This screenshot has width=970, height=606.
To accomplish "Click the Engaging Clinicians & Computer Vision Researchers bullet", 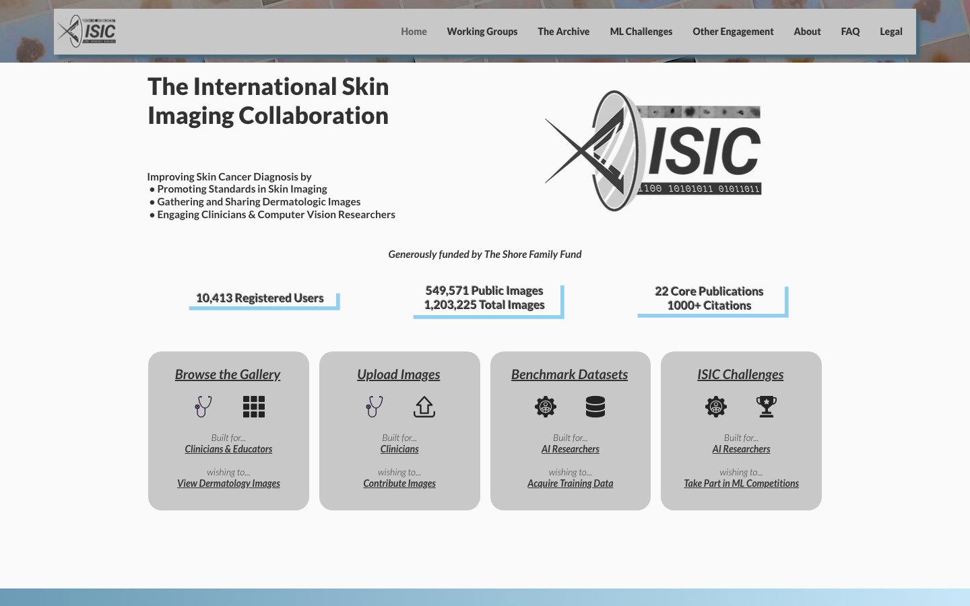I will click(x=272, y=215).
